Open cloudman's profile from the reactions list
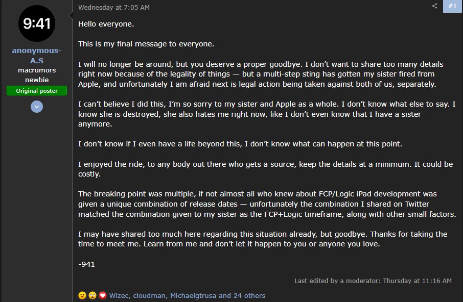Screen dimensions: 463x302 149,295
